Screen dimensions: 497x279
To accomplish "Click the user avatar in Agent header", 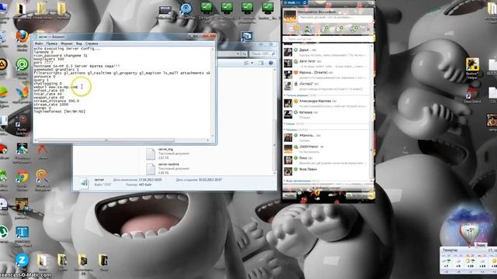I will (290, 16).
